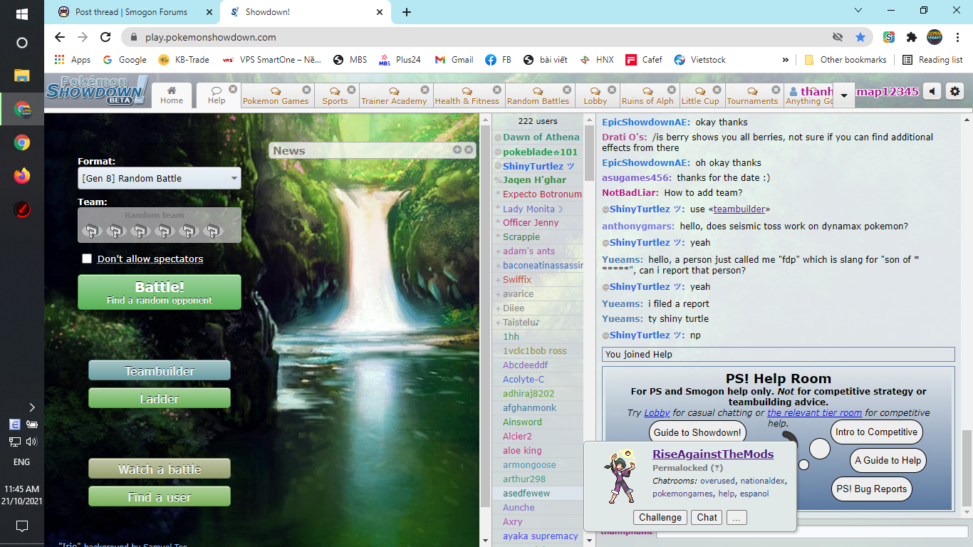Screen dimensions: 973x547
Task: Open File Explorer from taskbar
Action: (x=21, y=75)
